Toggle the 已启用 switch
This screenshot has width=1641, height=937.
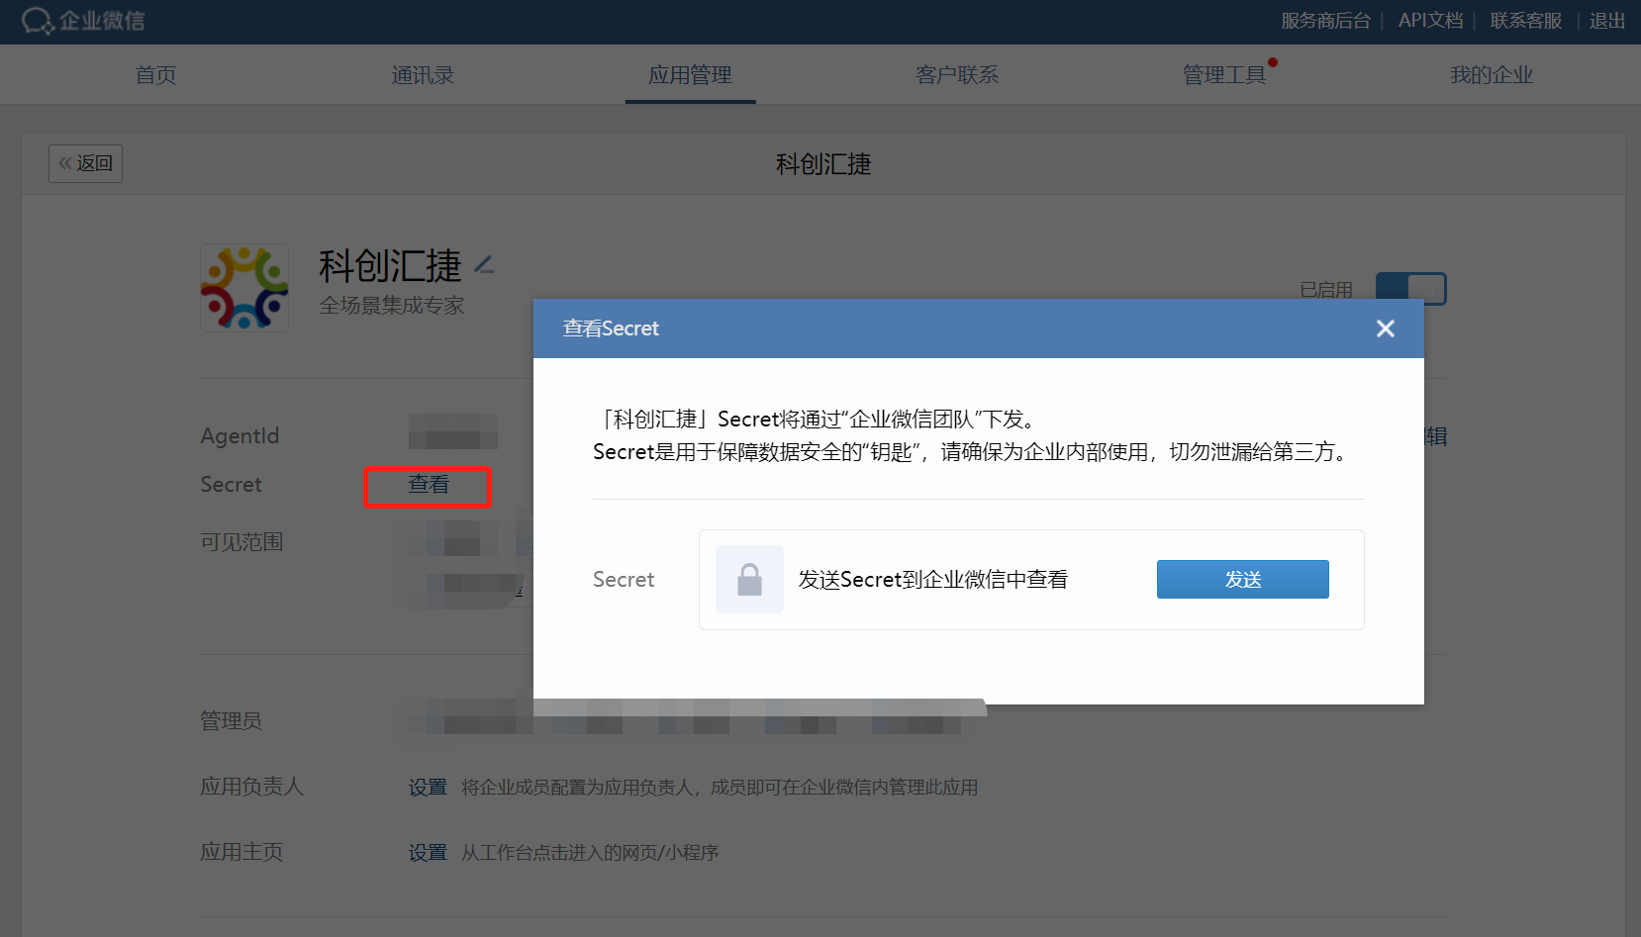click(x=1410, y=289)
